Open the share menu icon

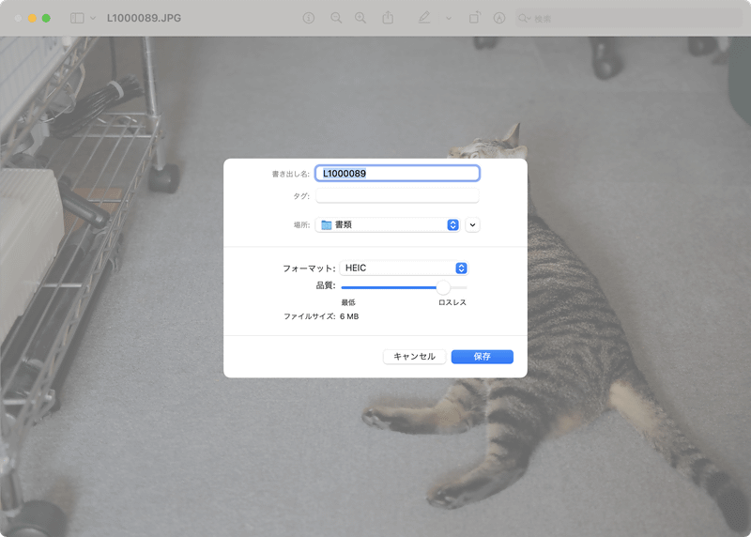tap(388, 18)
